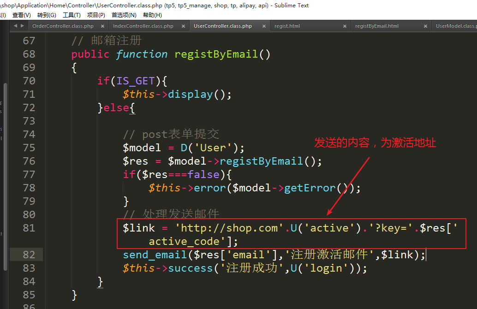Close the UserController.class.php tab
The image size is (477, 309).
(x=263, y=26)
